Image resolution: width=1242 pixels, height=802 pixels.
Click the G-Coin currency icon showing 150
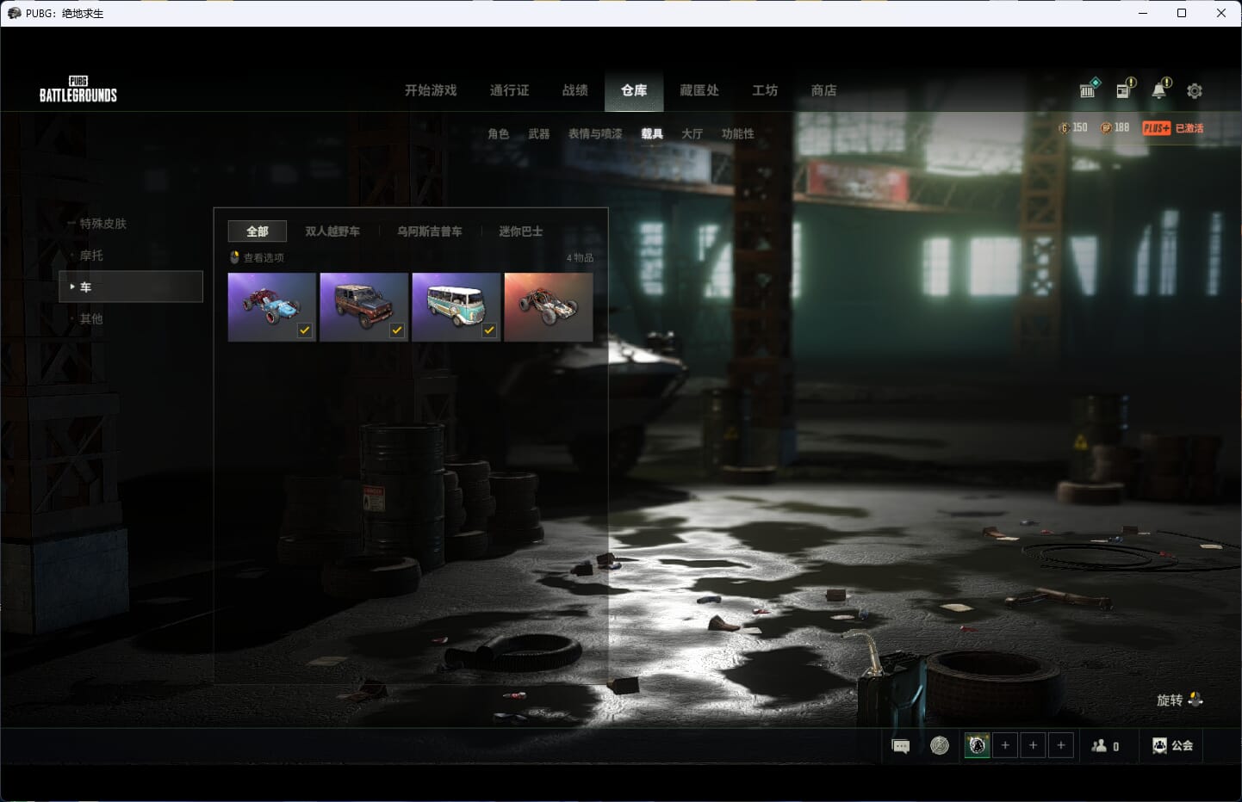coord(1064,128)
